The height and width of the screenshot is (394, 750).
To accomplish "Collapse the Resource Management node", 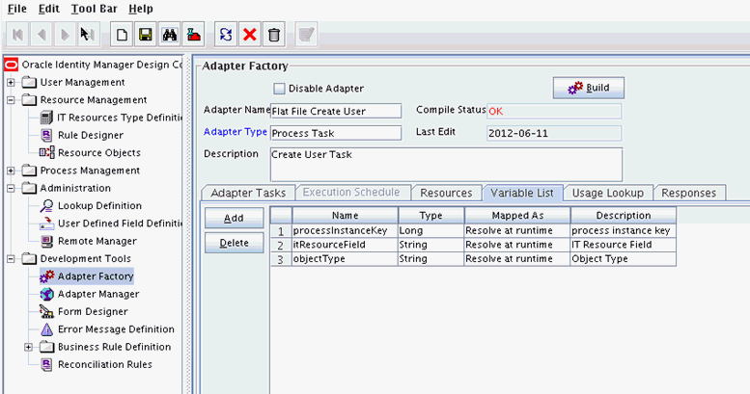I will tap(11, 100).
